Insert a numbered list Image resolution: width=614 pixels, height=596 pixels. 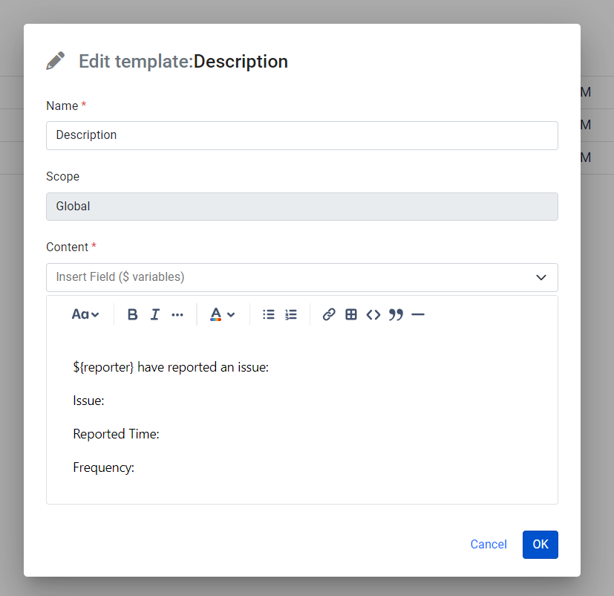[291, 314]
